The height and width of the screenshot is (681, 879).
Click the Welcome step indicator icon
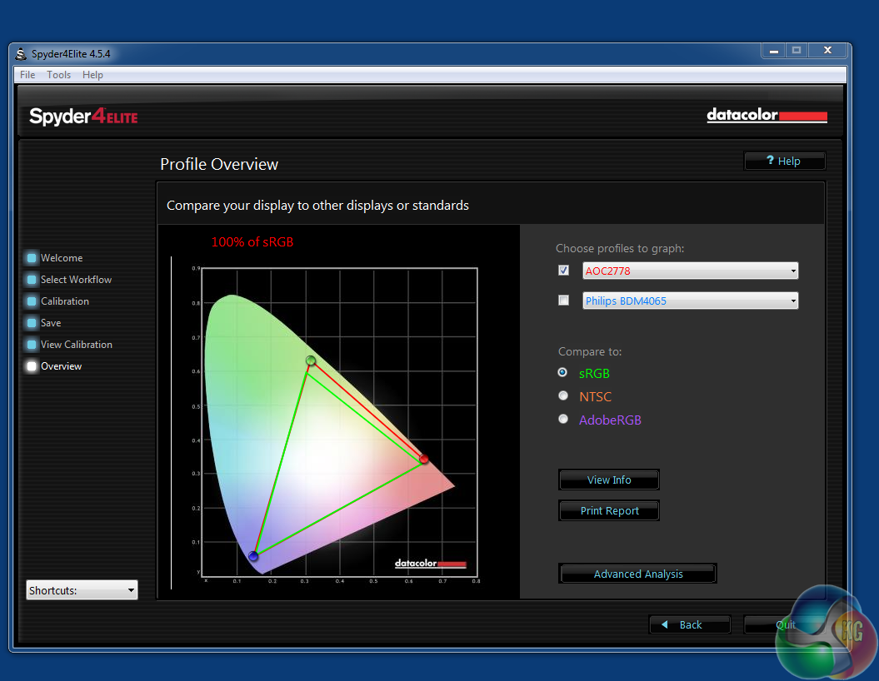[x=32, y=258]
